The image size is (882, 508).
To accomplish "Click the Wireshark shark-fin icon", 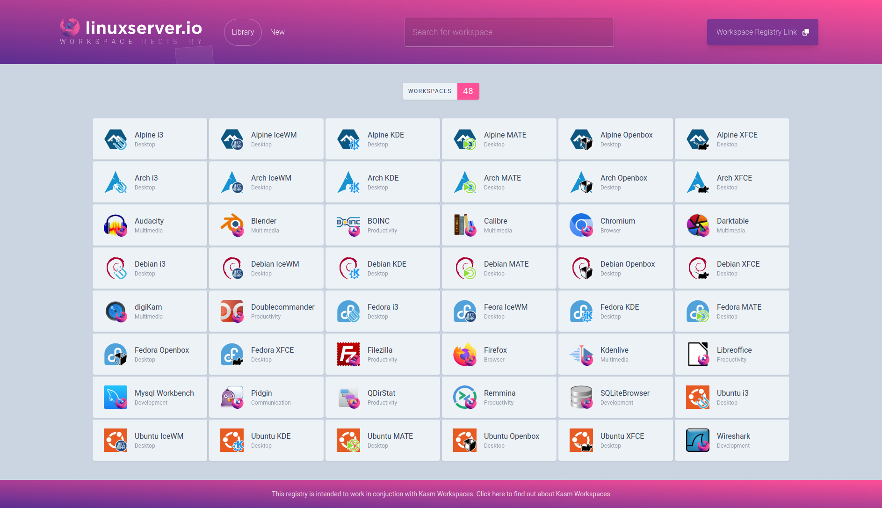I will [x=698, y=440].
